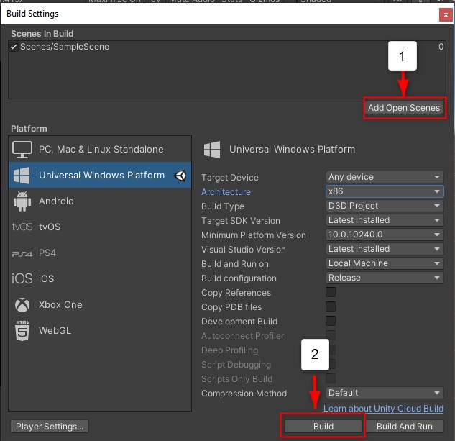Enable the Copy References checkbox
Image resolution: width=455 pixels, height=441 pixels.
coord(331,292)
